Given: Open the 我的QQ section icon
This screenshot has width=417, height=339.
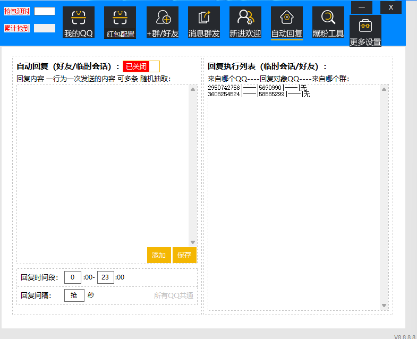Looking at the screenshot, I should coord(79,23).
